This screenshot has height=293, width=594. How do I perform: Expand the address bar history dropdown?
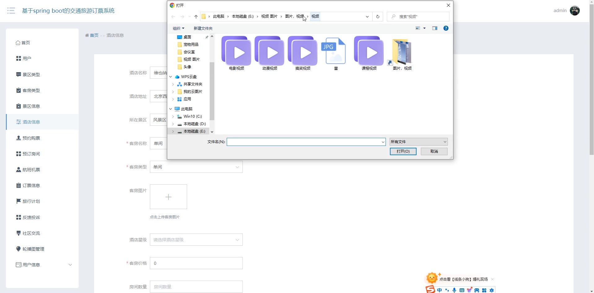click(367, 16)
